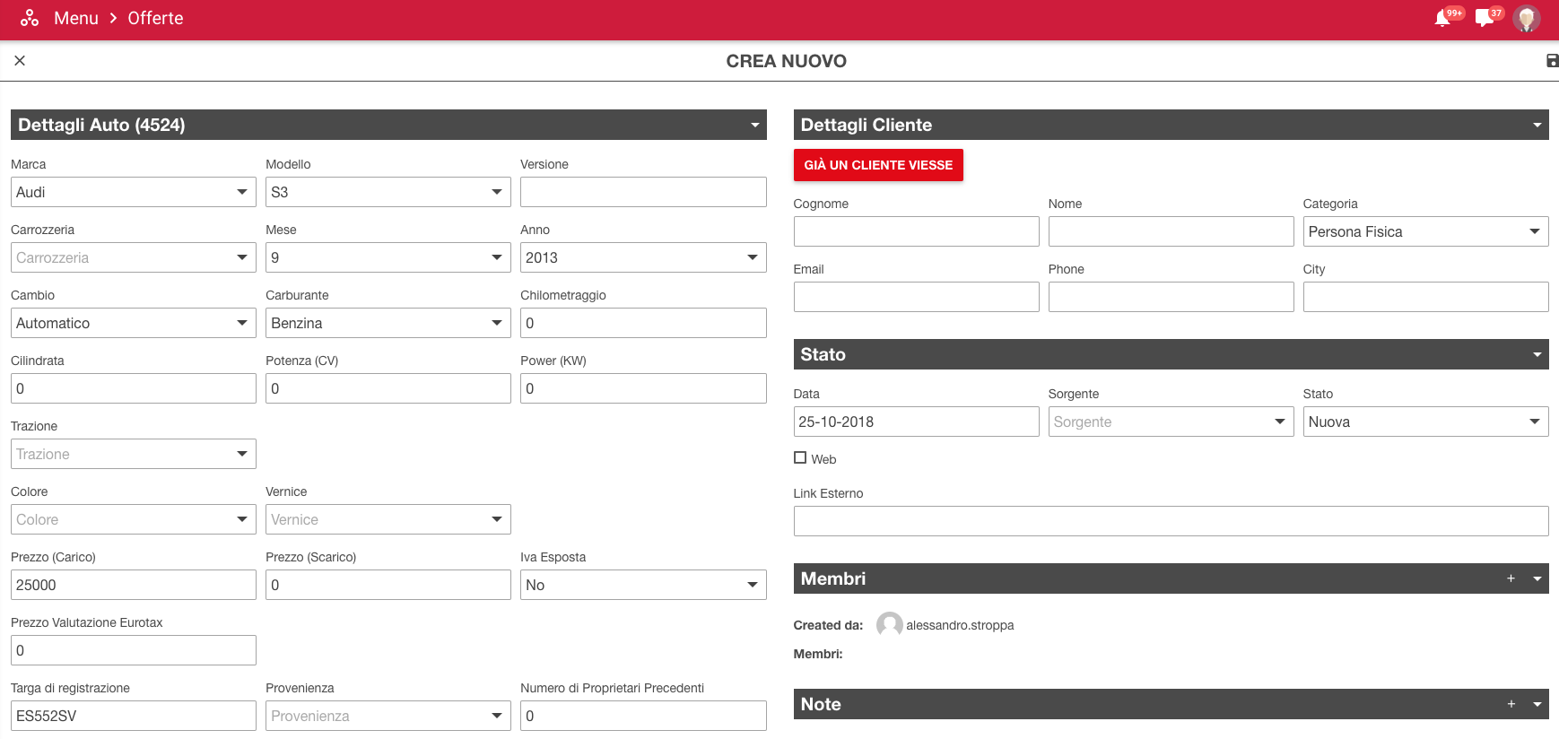Click the notifications bell icon
The image size is (1559, 739).
tap(1442, 19)
